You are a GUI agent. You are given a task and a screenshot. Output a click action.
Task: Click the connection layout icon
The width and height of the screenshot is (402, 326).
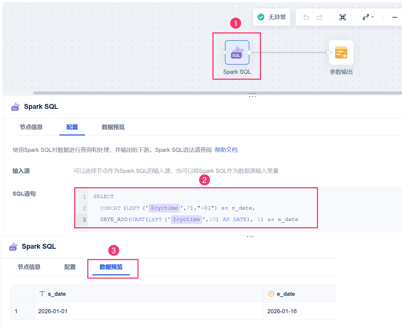coord(366,17)
